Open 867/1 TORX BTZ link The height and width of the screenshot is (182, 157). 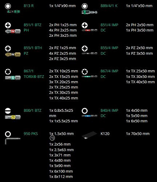[x=34, y=74]
